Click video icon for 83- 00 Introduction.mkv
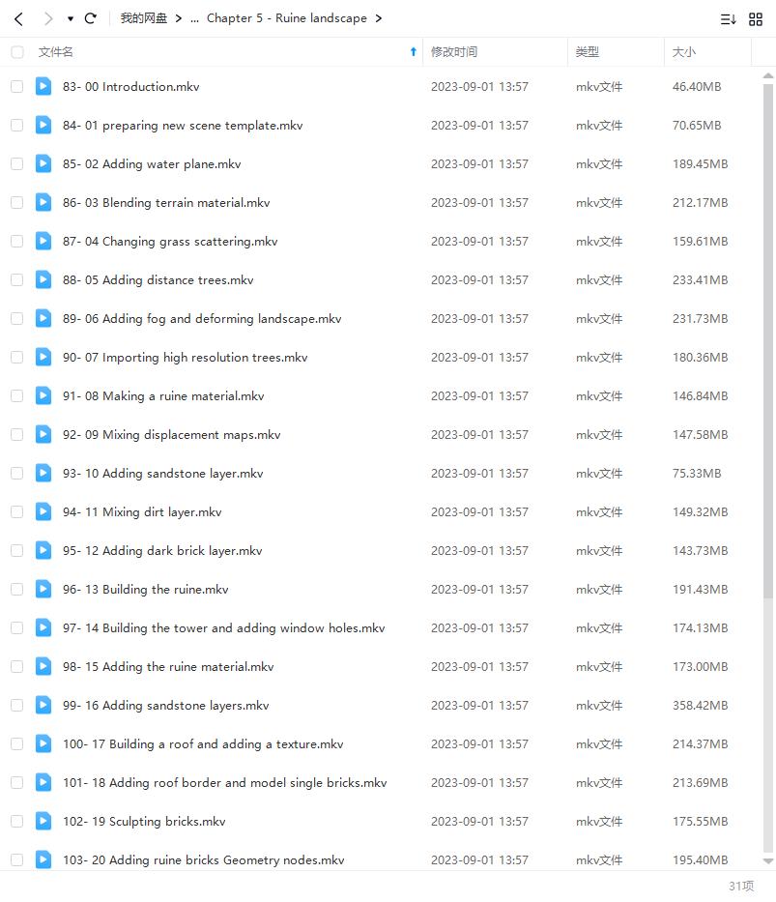 tap(43, 86)
